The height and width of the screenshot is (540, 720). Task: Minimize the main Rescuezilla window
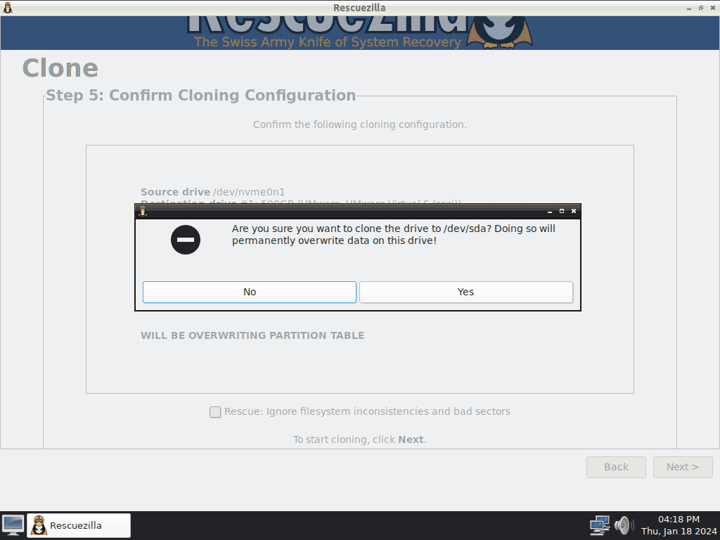pyautogui.click(x=689, y=8)
